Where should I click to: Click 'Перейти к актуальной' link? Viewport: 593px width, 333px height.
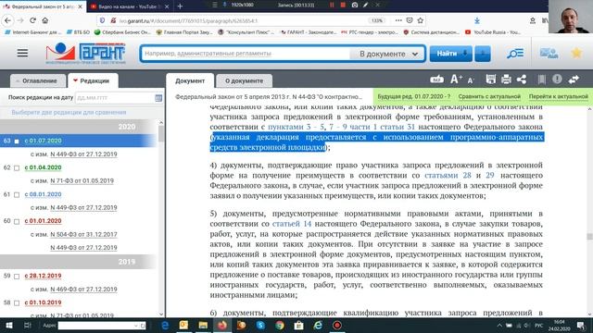click(558, 96)
